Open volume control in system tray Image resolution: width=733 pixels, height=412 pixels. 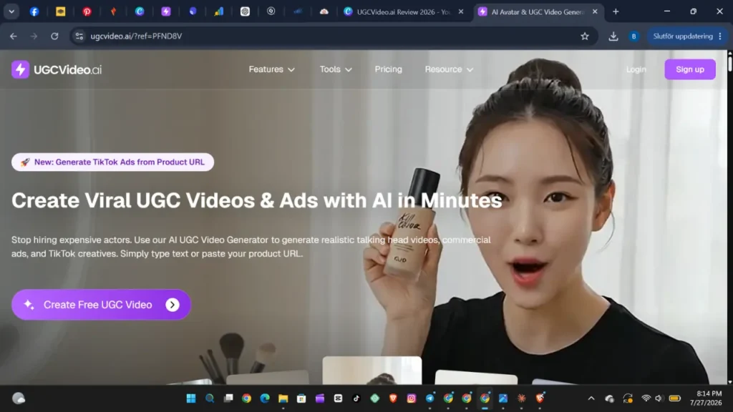659,398
